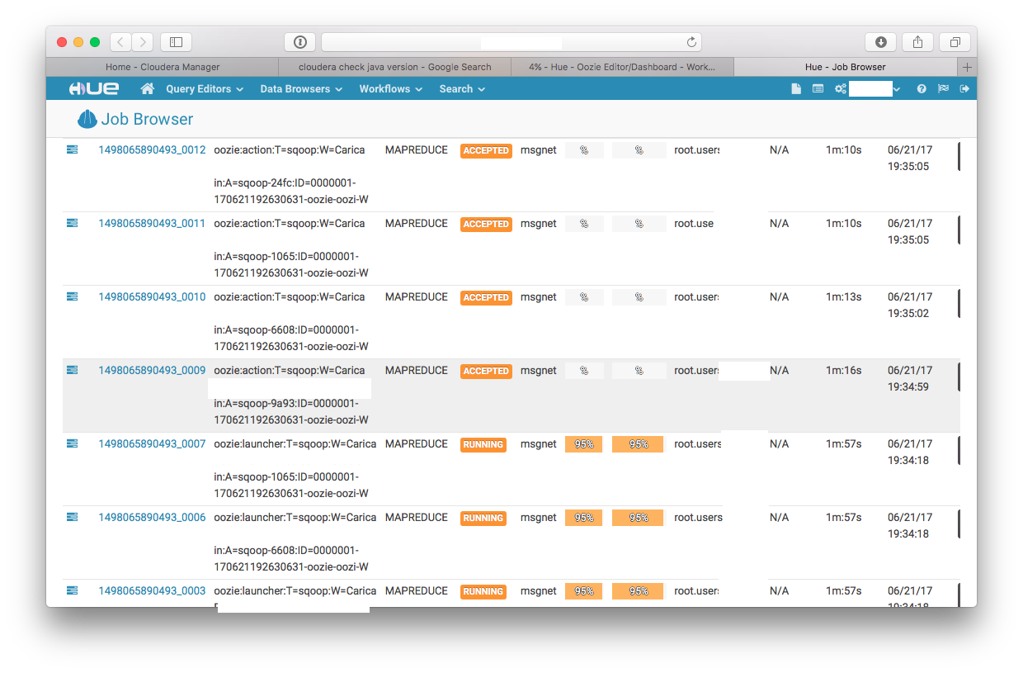Open the Hue home icon in the navbar

click(x=147, y=88)
